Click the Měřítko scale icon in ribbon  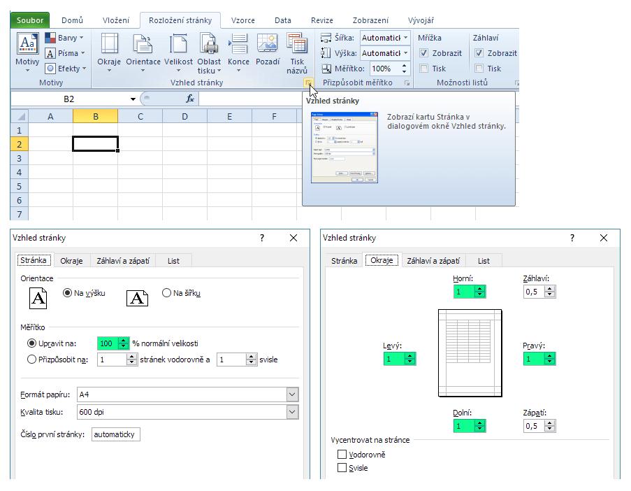[x=326, y=69]
